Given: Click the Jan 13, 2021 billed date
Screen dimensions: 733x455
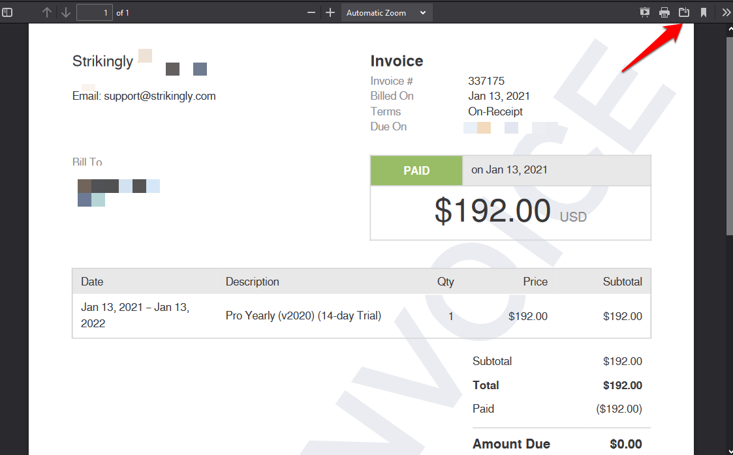Looking at the screenshot, I should [499, 96].
